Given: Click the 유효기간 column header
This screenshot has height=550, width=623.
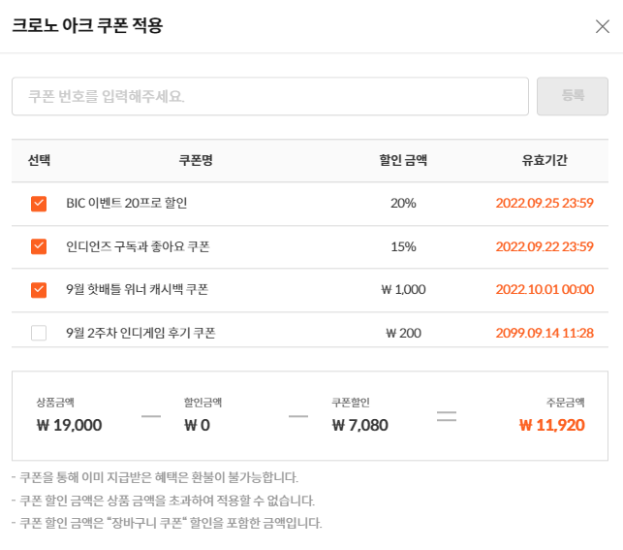Looking at the screenshot, I should point(545,160).
